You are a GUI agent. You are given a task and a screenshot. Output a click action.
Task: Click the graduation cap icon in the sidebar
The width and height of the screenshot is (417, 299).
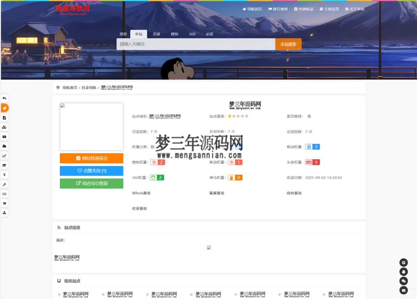pyautogui.click(x=4, y=165)
